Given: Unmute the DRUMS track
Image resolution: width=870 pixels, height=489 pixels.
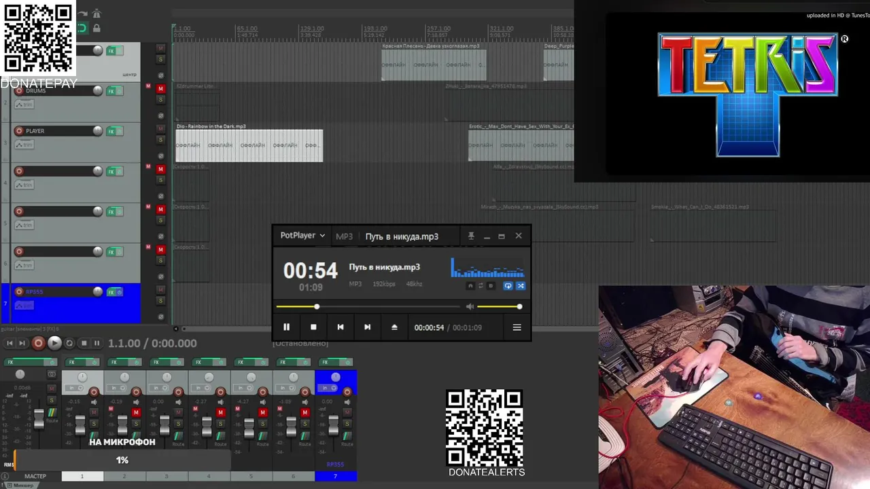Looking at the screenshot, I should coord(161,89).
